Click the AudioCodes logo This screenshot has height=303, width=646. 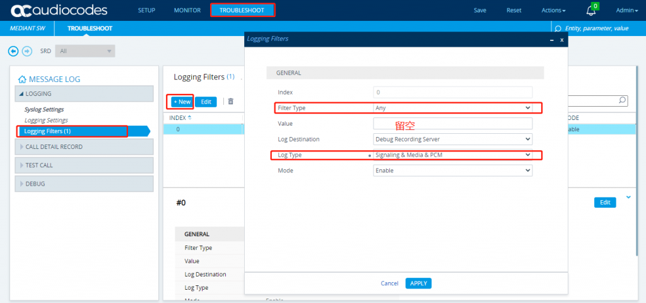[x=59, y=10]
